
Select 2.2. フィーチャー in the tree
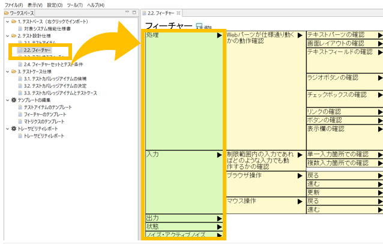click(x=37, y=50)
